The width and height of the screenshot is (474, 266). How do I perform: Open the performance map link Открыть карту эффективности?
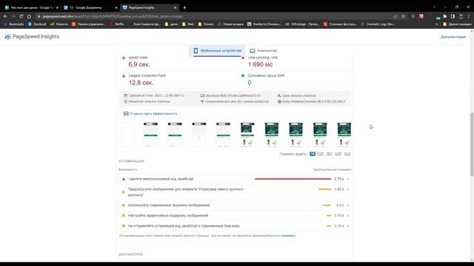coord(153,114)
